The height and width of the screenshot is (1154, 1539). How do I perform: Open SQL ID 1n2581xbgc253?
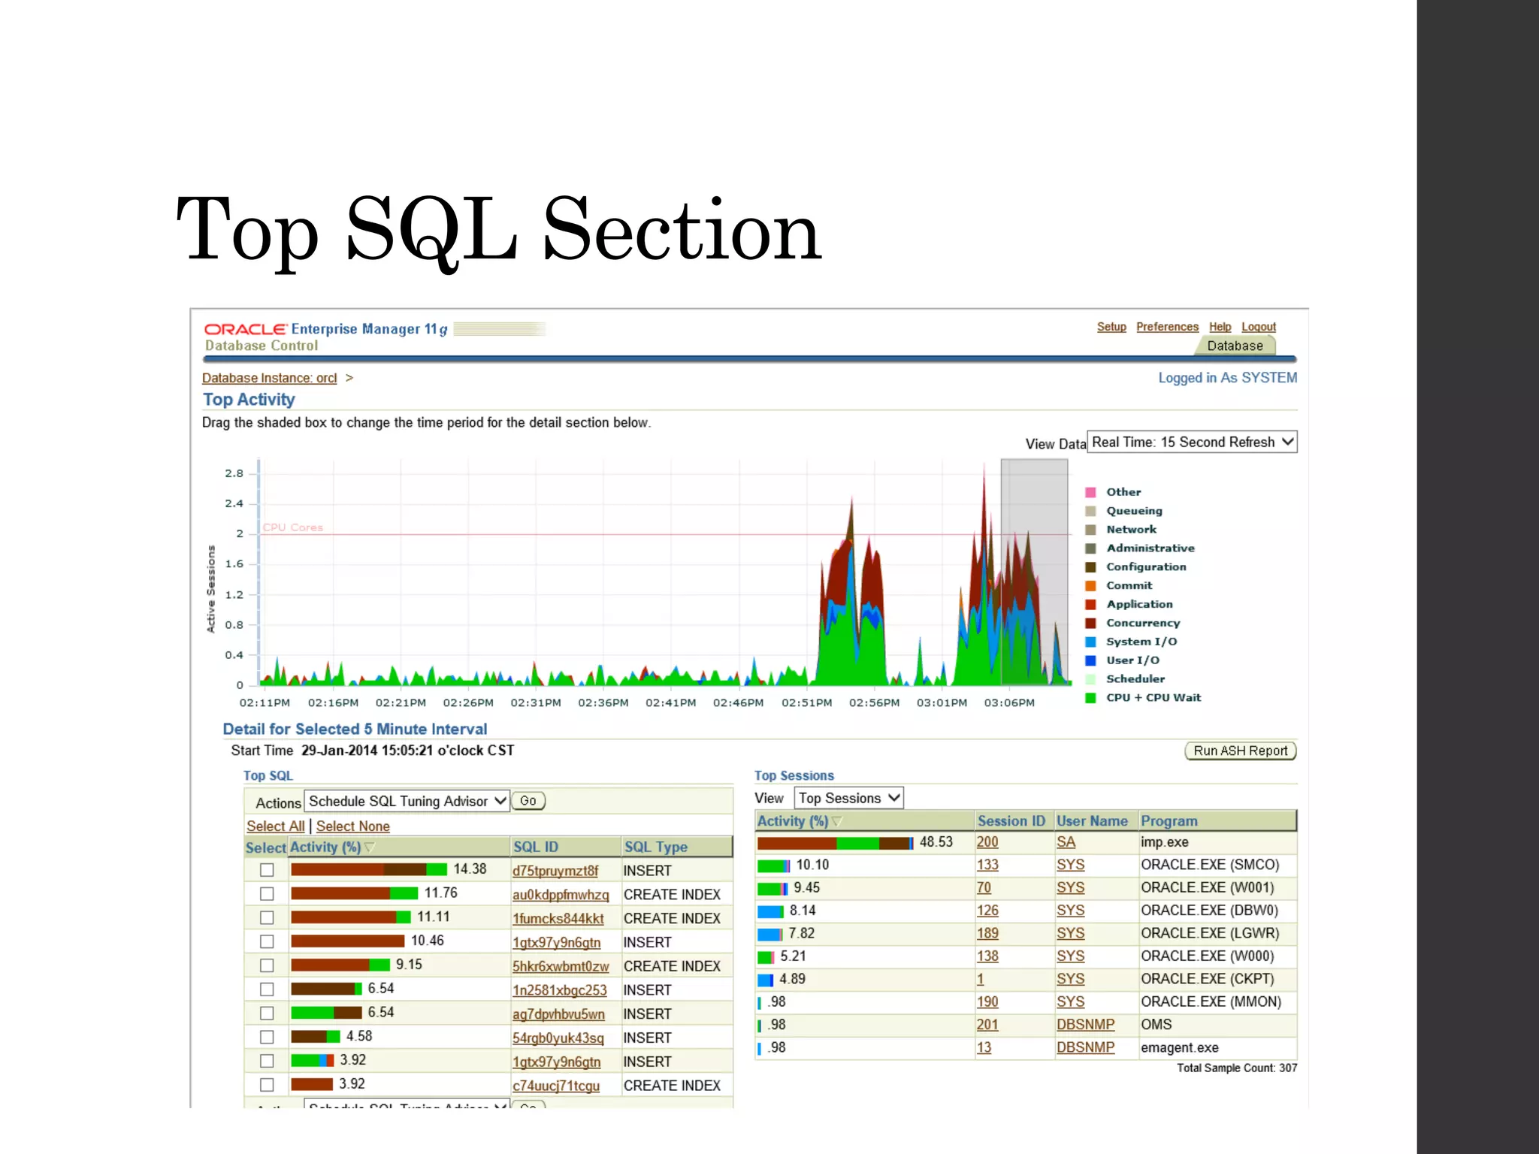pos(559,990)
